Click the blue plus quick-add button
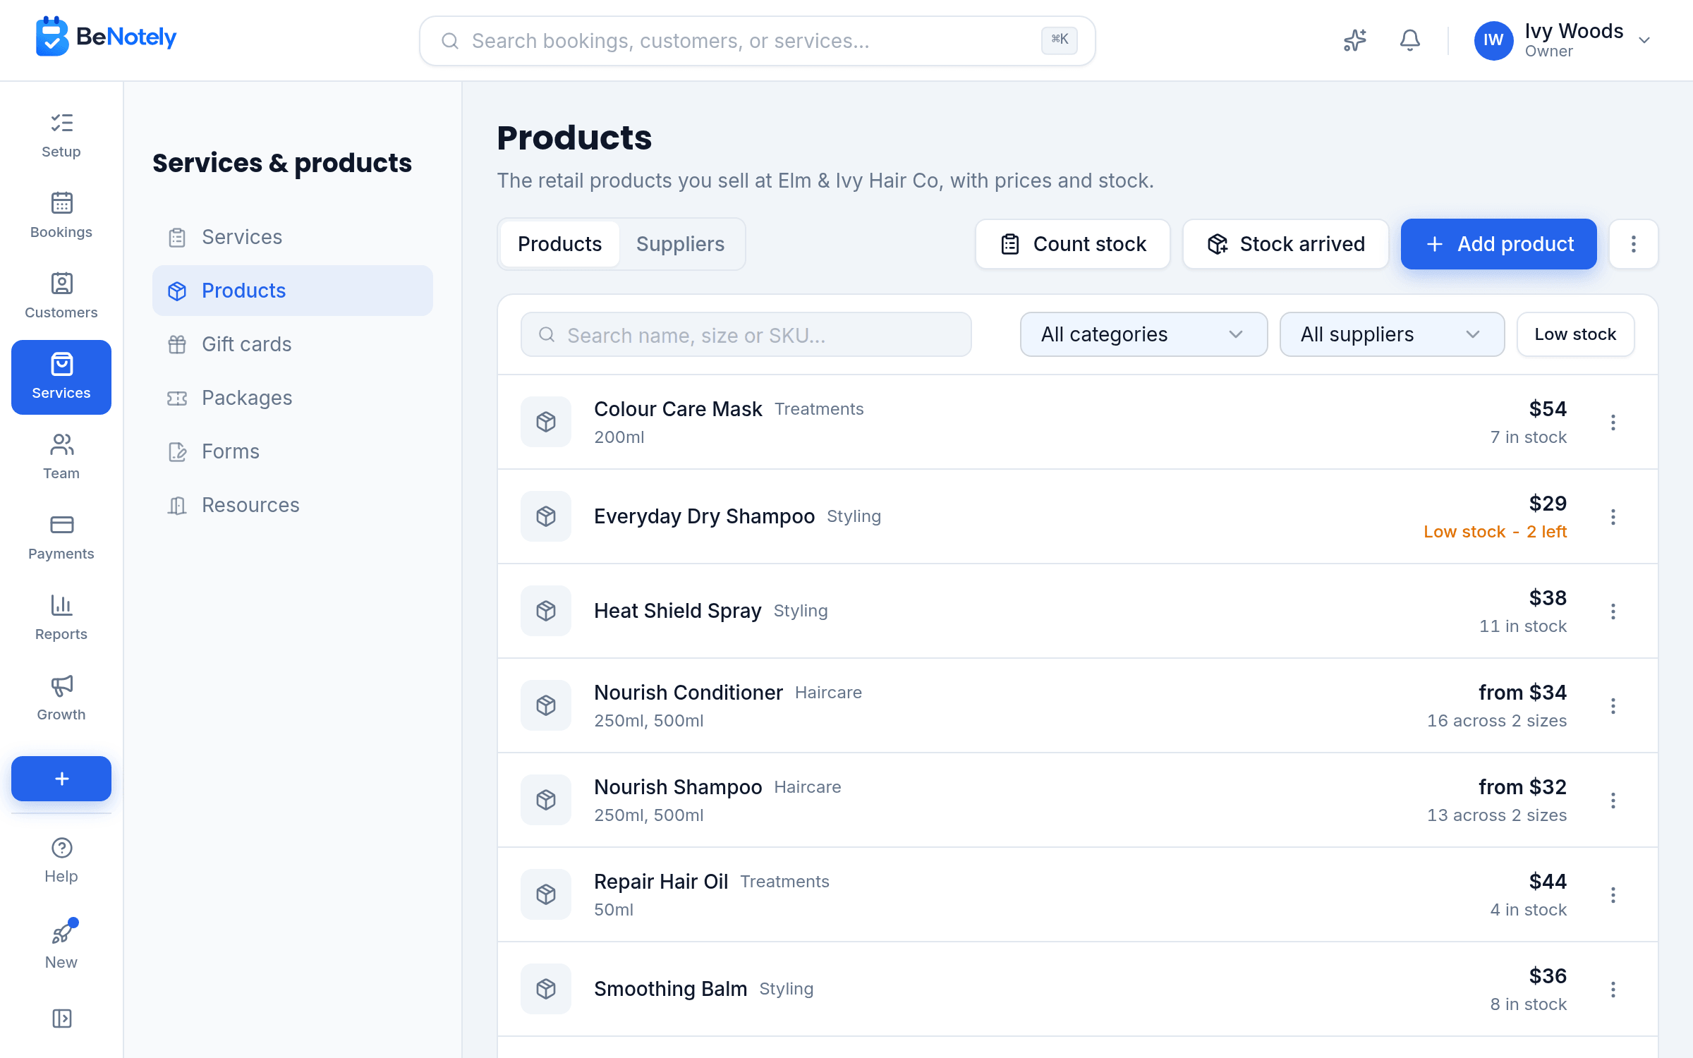The width and height of the screenshot is (1693, 1058). pos(61,779)
